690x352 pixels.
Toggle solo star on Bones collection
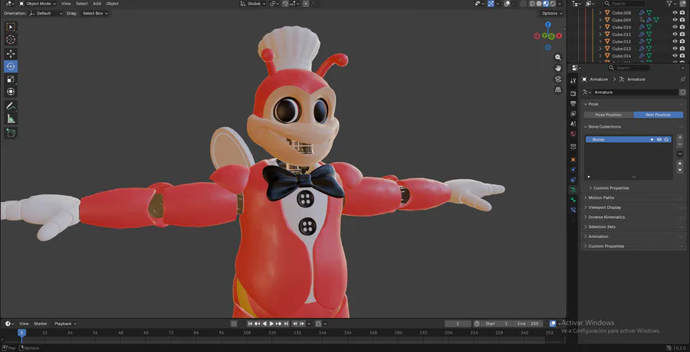tap(666, 139)
